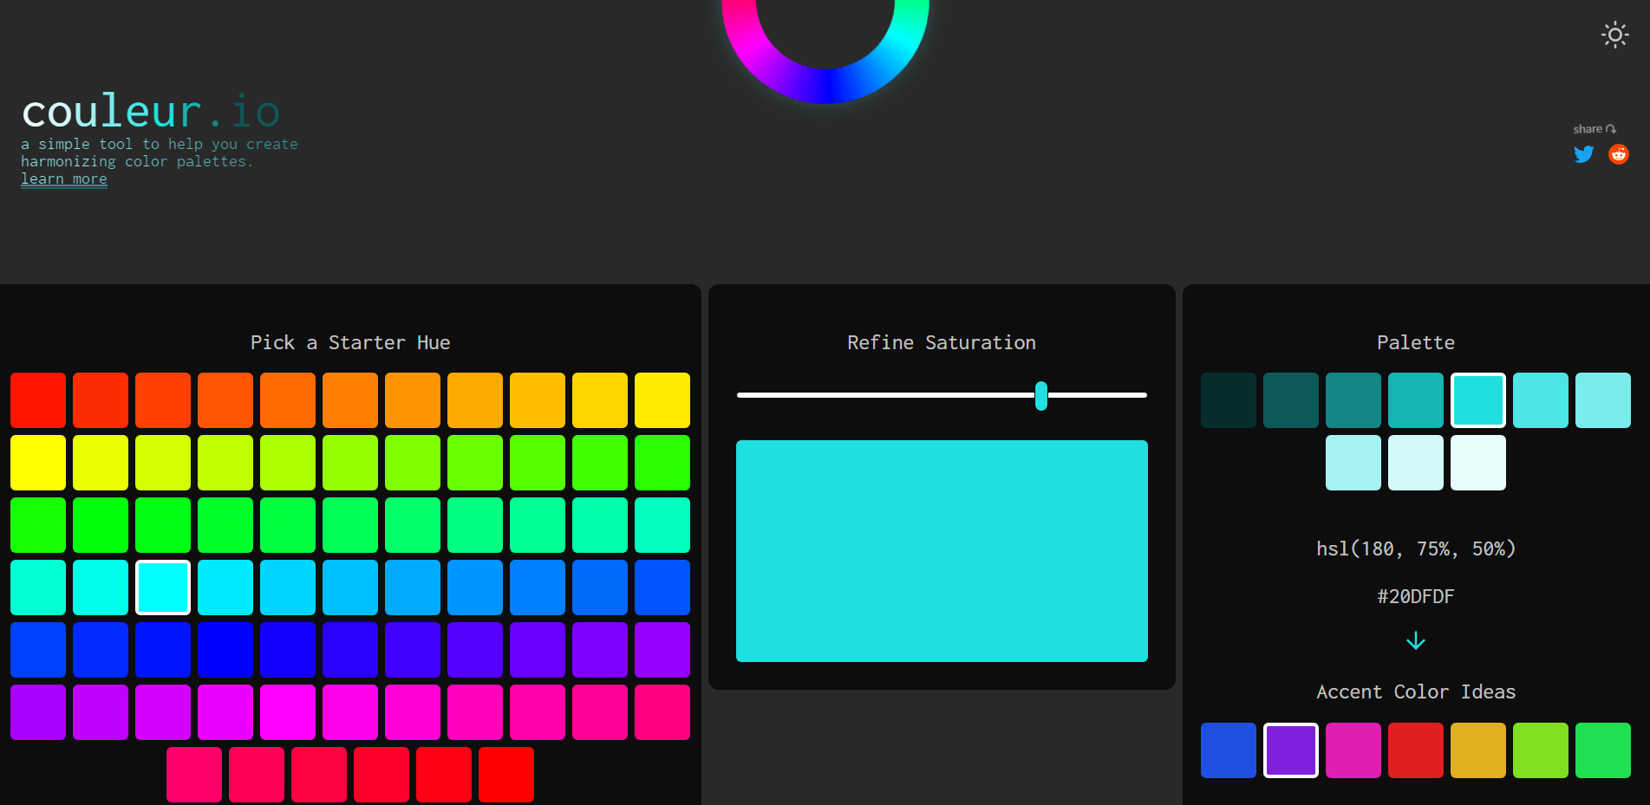Select the last red swatch in the bottom hue row
Viewport: 1650px width, 805px height.
pyautogui.click(x=506, y=775)
